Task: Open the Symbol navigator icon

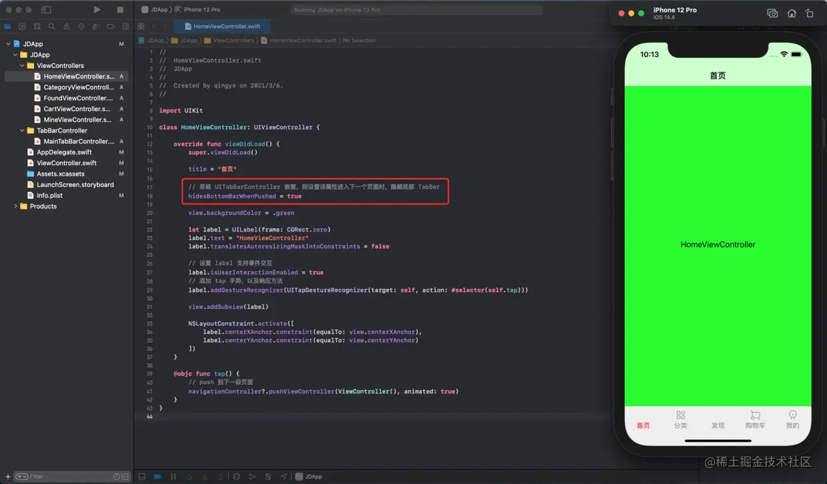Action: 37,27
